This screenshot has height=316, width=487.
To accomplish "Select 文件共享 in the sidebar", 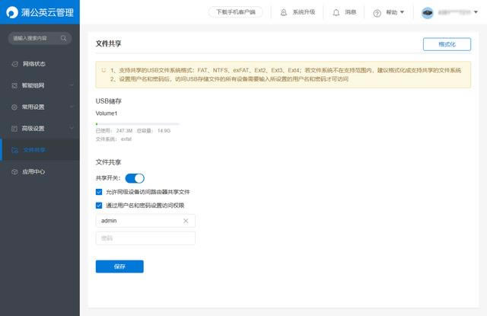I will (34, 150).
